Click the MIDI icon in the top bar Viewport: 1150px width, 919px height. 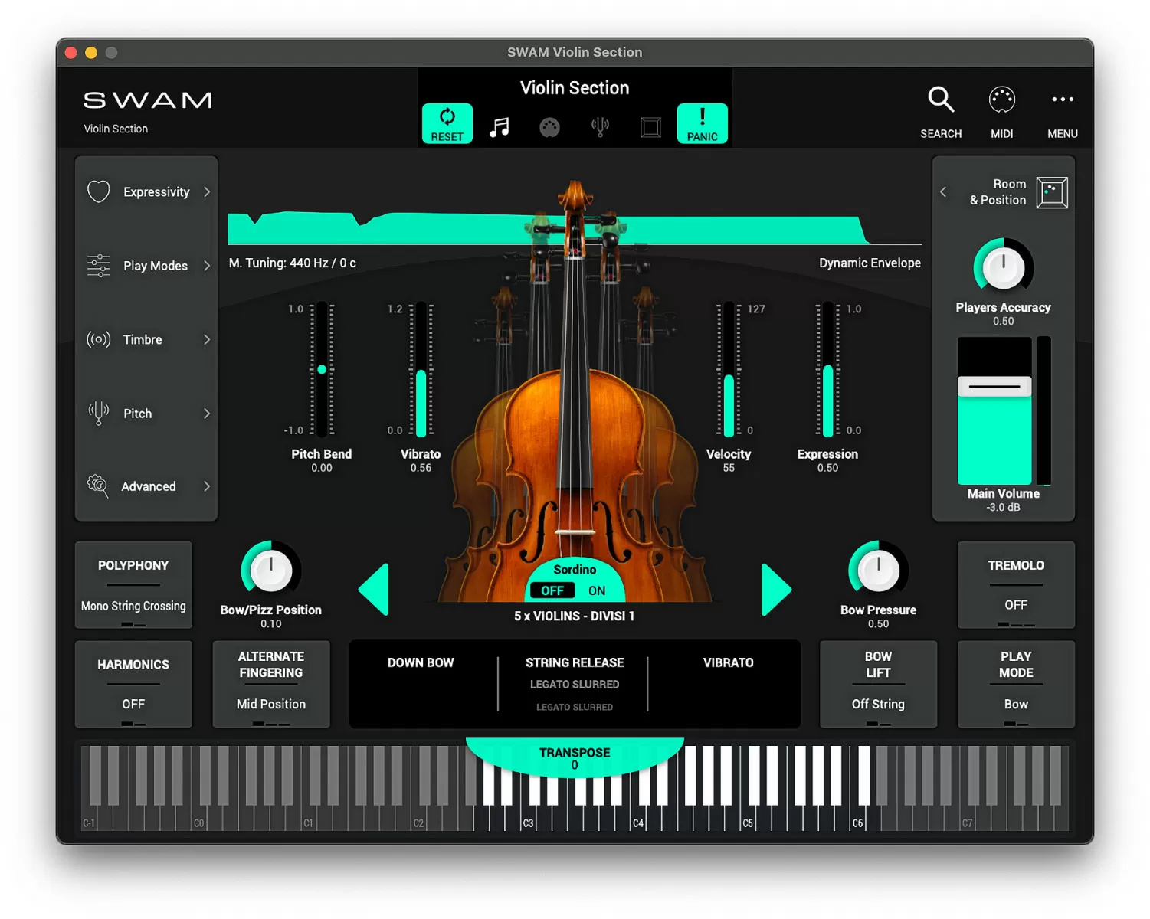1001,100
